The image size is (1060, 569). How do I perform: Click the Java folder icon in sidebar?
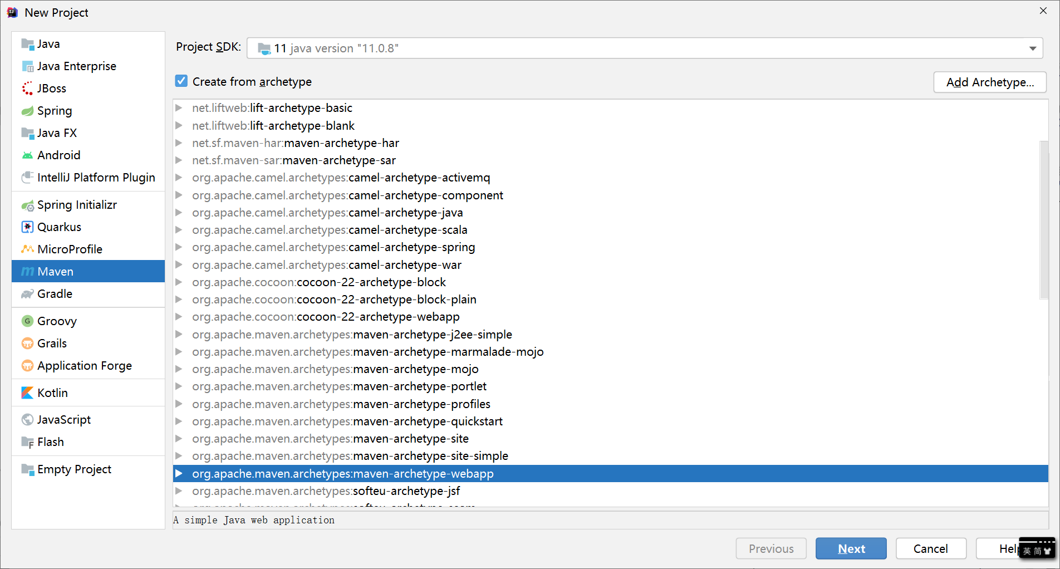(x=27, y=44)
